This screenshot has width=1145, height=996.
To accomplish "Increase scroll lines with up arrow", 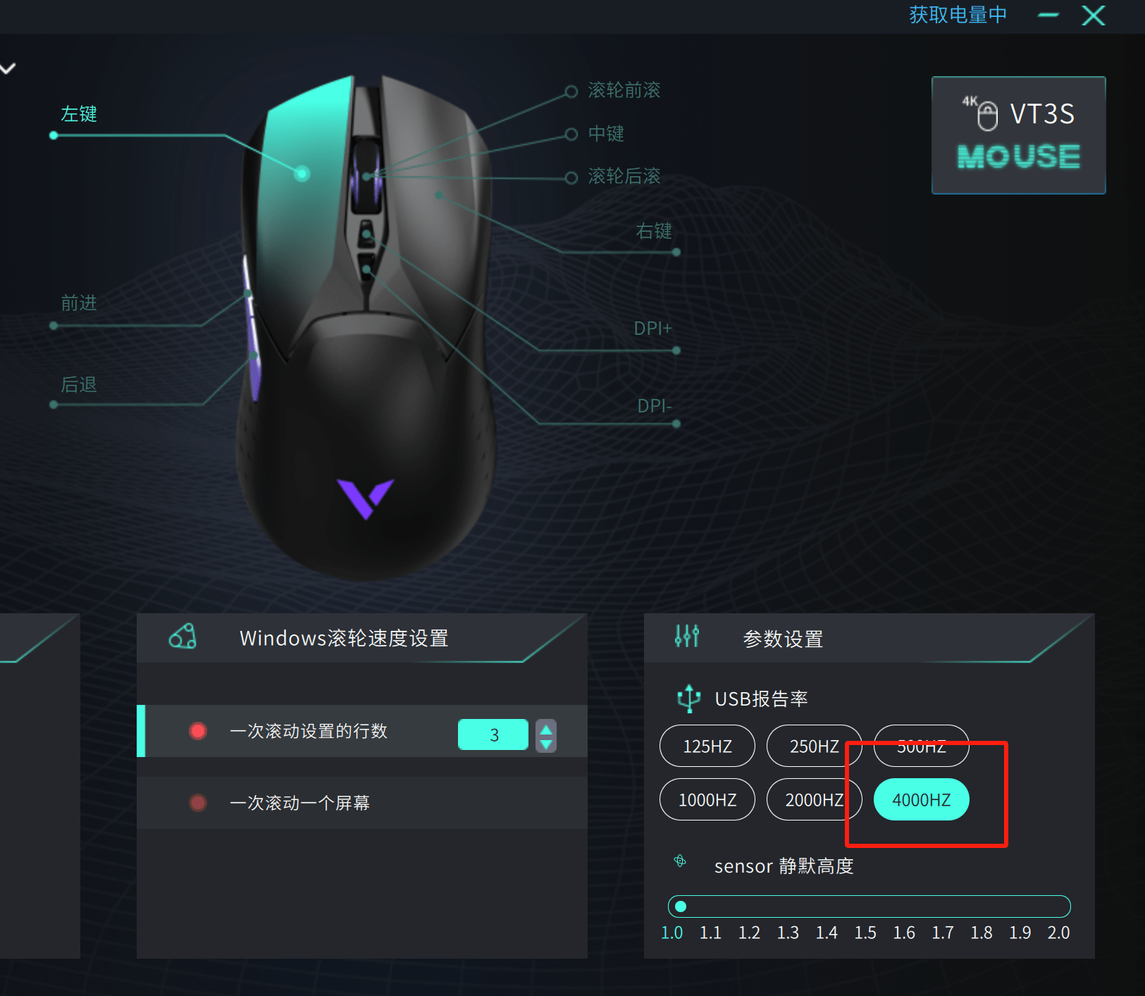I will pos(546,729).
